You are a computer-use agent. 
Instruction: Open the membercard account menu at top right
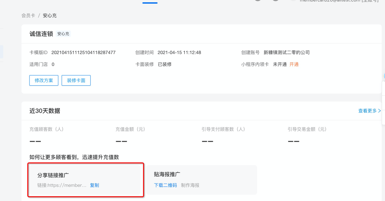coord(339,1)
